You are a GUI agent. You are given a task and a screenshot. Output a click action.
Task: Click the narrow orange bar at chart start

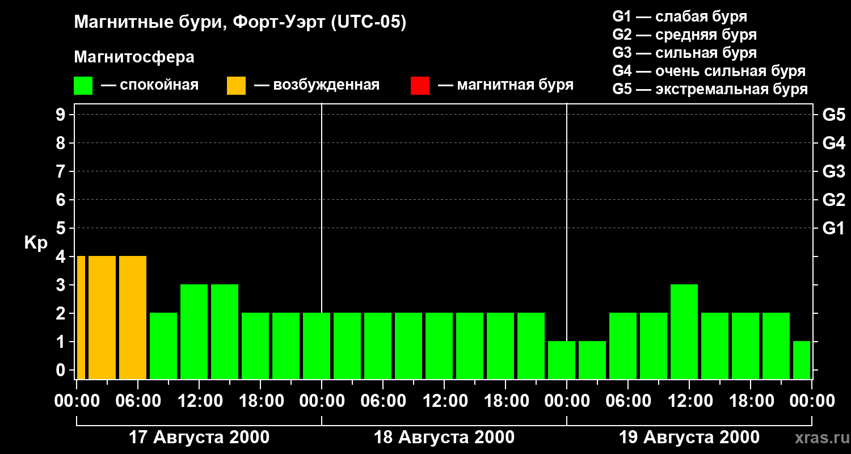81,317
